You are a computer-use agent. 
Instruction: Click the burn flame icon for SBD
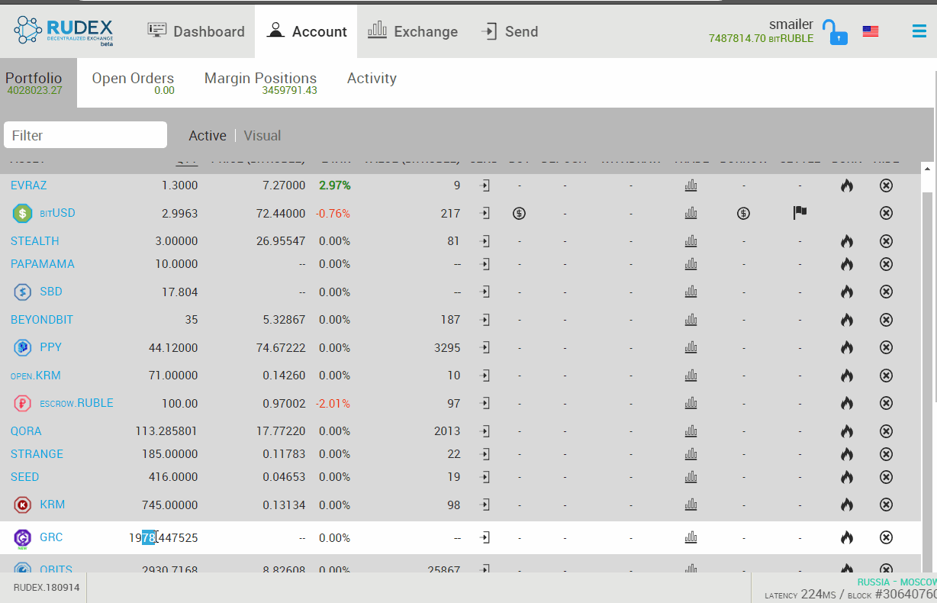click(846, 292)
